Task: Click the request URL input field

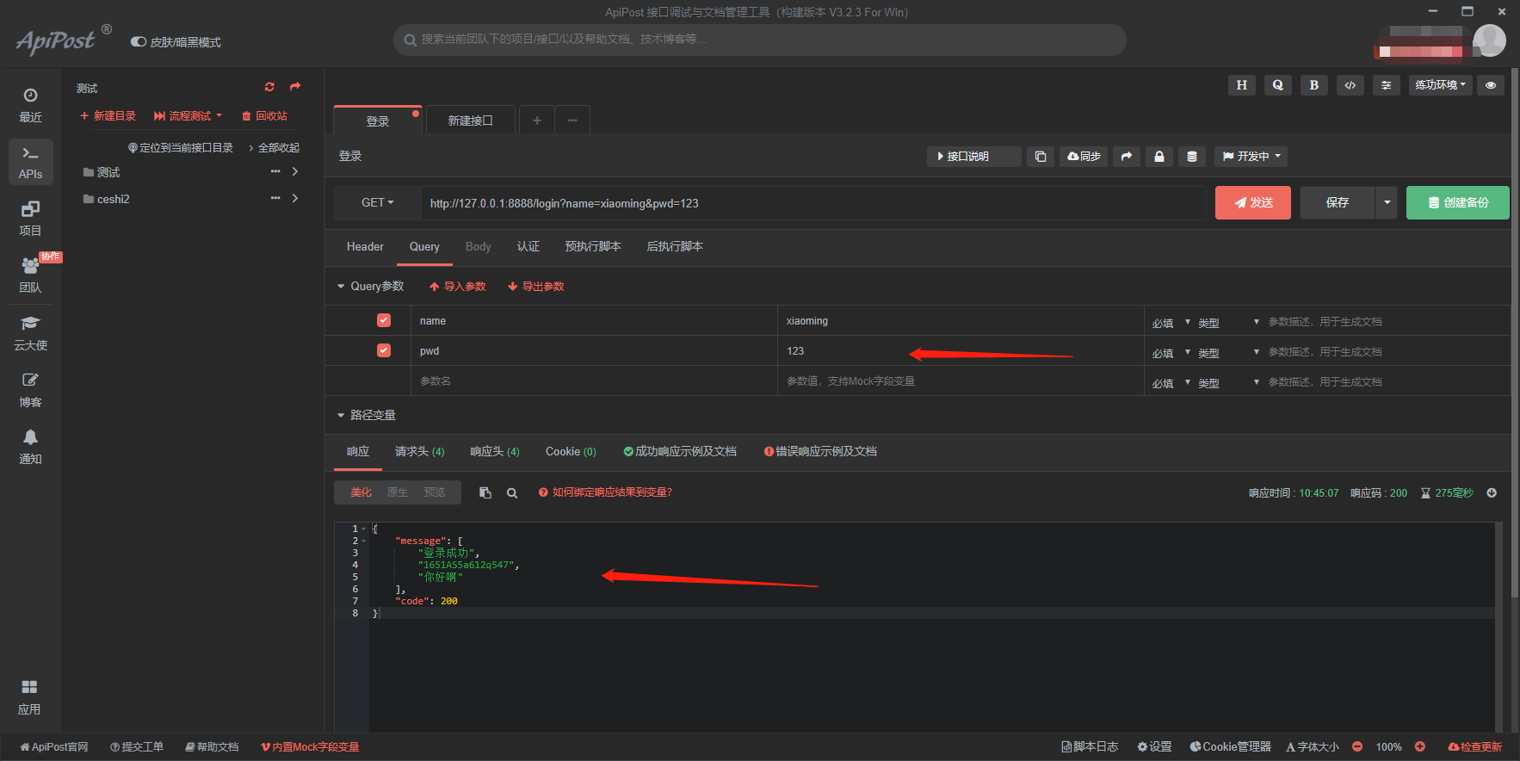Action: tap(813, 203)
